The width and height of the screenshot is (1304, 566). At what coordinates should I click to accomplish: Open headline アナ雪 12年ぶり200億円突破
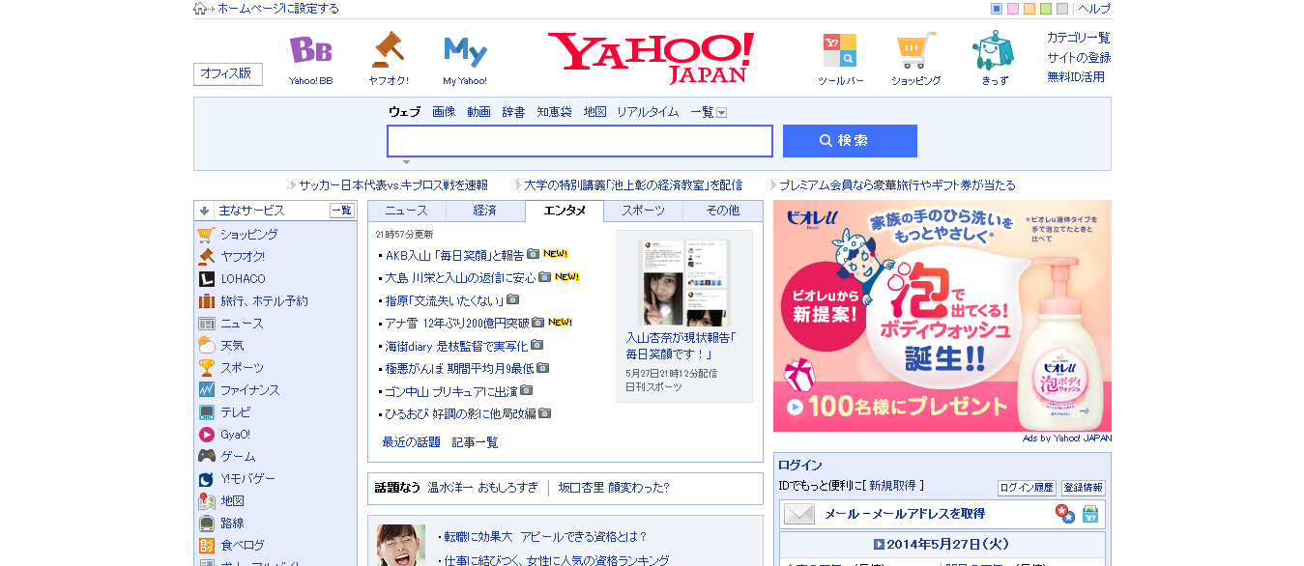(x=457, y=323)
